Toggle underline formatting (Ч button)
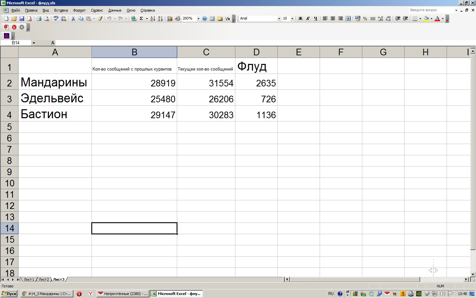 315,19
